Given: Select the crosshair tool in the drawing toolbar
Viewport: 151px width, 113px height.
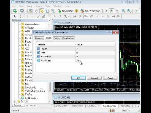Looking at the screenshot, I should (21, 16).
